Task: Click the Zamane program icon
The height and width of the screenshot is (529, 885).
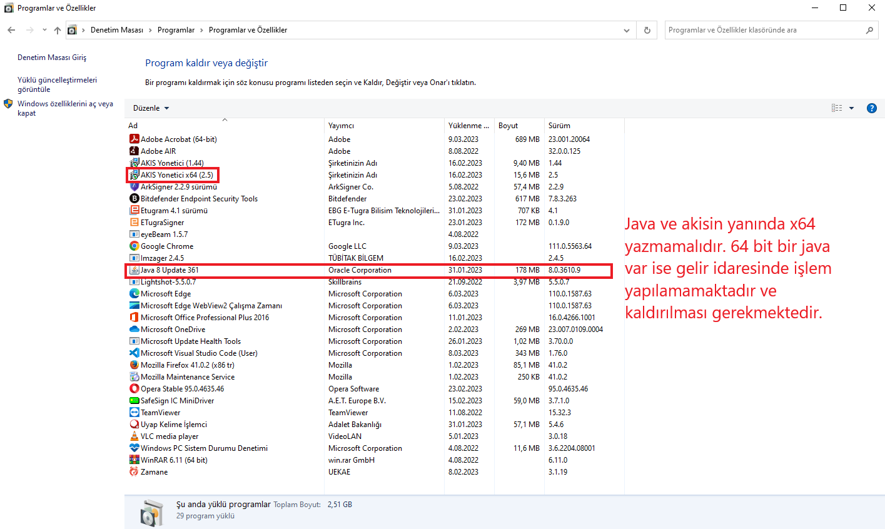Action: pos(134,471)
